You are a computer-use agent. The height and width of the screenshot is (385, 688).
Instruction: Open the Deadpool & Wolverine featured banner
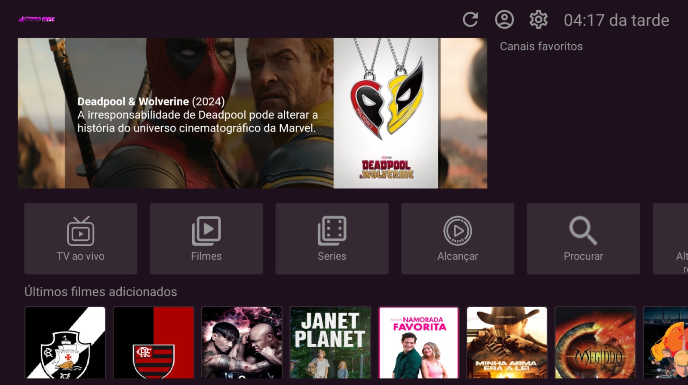click(x=198, y=113)
